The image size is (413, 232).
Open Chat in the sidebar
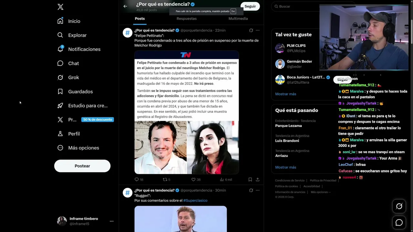pos(68,63)
